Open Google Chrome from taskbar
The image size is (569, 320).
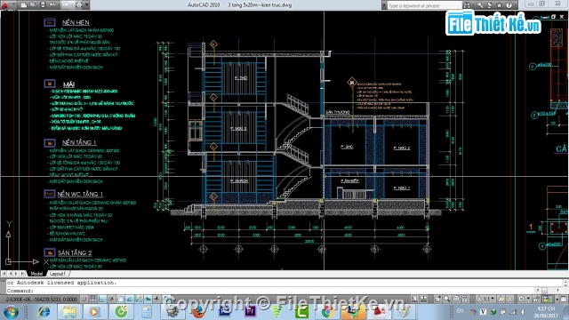[x=327, y=312]
